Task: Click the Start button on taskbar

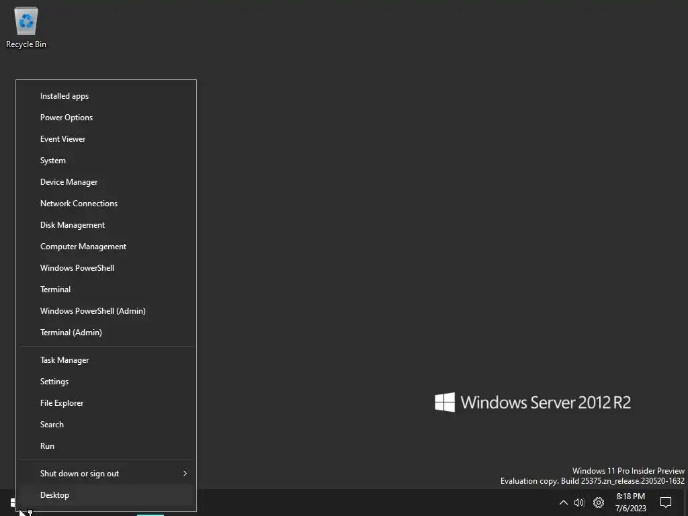Action: 13,503
